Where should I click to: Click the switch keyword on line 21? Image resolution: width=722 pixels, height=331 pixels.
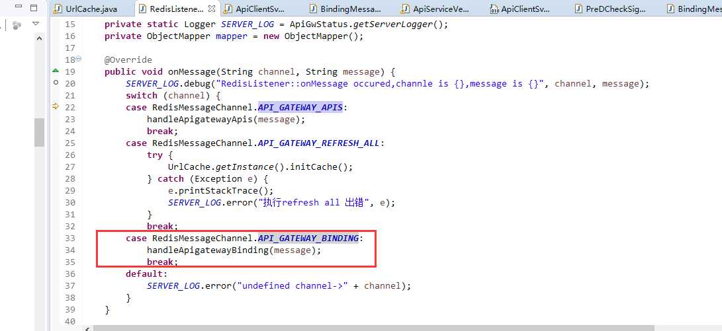point(142,95)
